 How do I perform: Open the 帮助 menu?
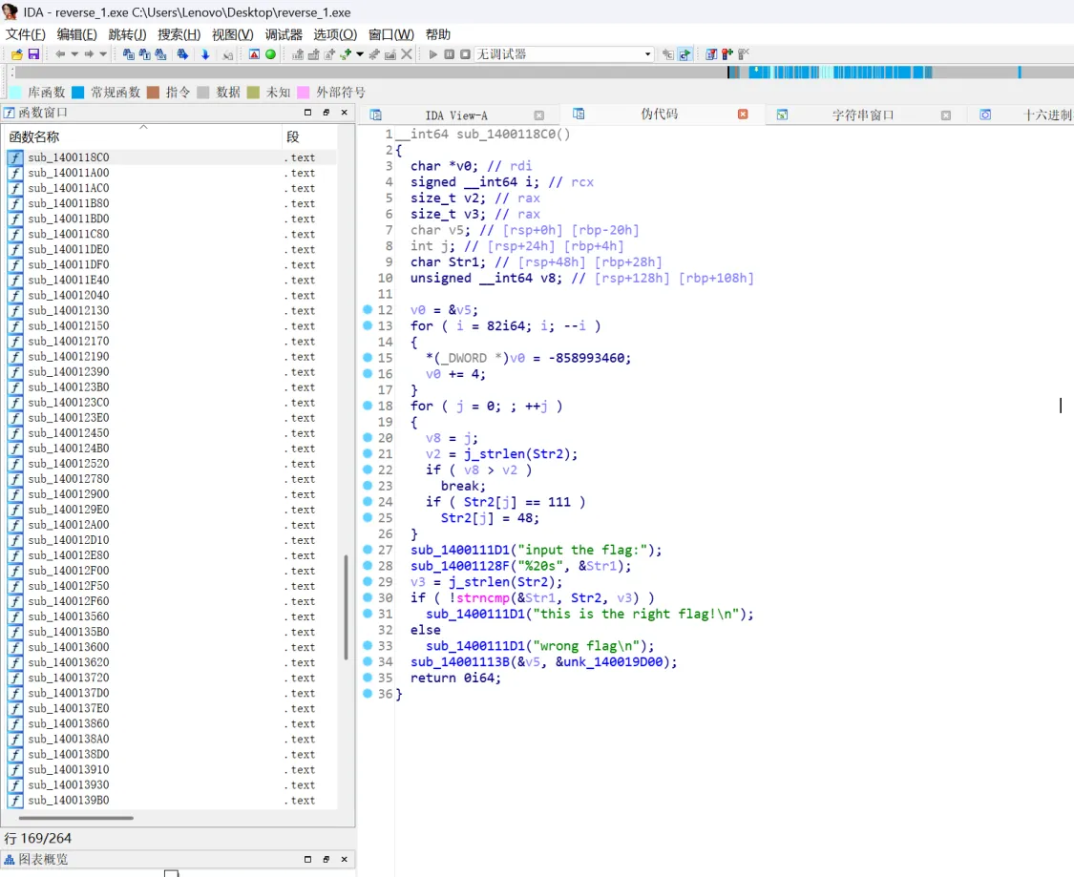click(x=437, y=34)
